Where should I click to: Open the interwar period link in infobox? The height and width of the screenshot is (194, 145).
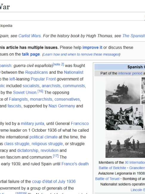click(x=130, y=73)
